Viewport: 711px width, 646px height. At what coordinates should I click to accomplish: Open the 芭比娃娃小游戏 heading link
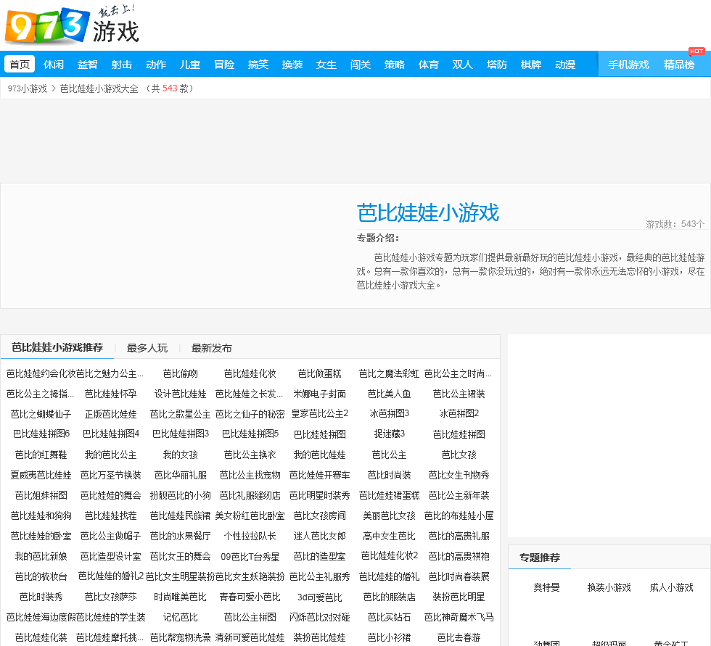pos(428,213)
